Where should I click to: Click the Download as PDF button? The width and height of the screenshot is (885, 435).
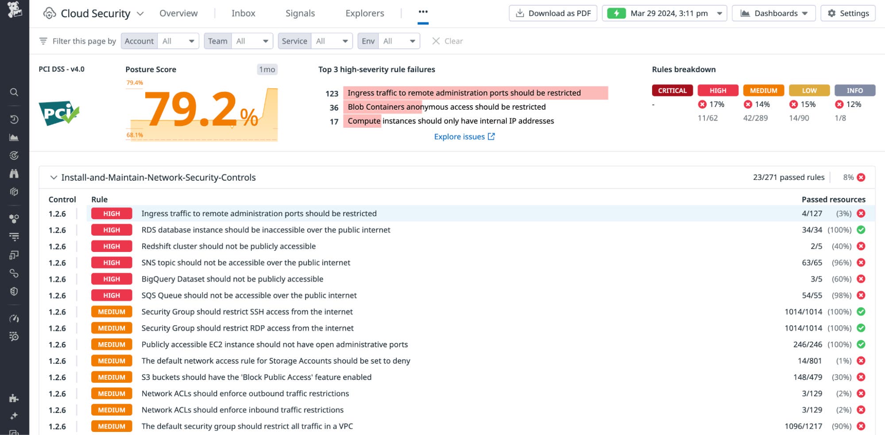pyautogui.click(x=553, y=13)
